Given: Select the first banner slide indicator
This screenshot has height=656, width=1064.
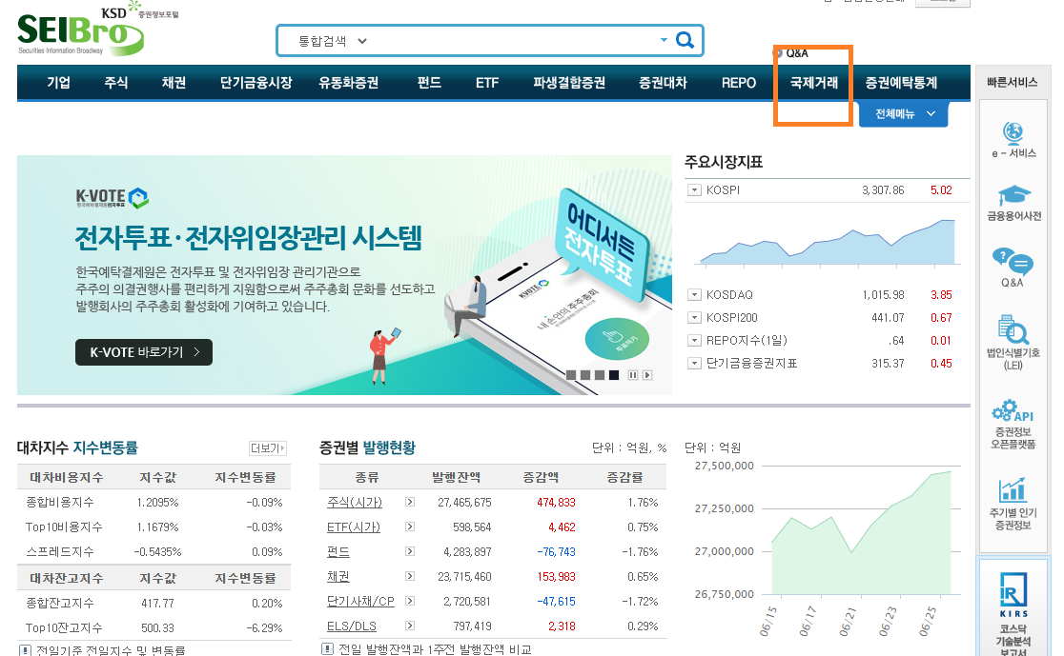Looking at the screenshot, I should pos(571,375).
